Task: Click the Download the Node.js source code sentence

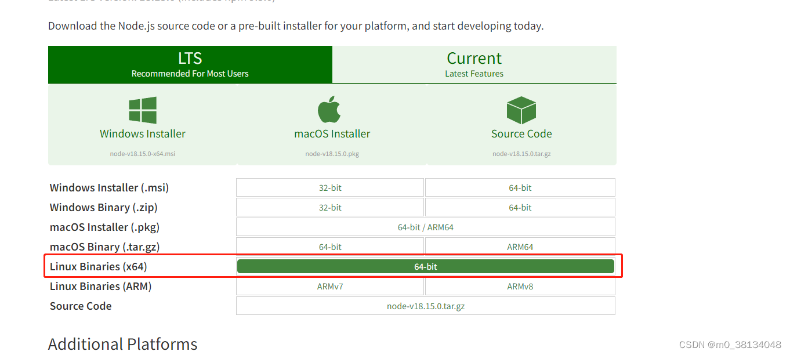Action: click(x=296, y=26)
